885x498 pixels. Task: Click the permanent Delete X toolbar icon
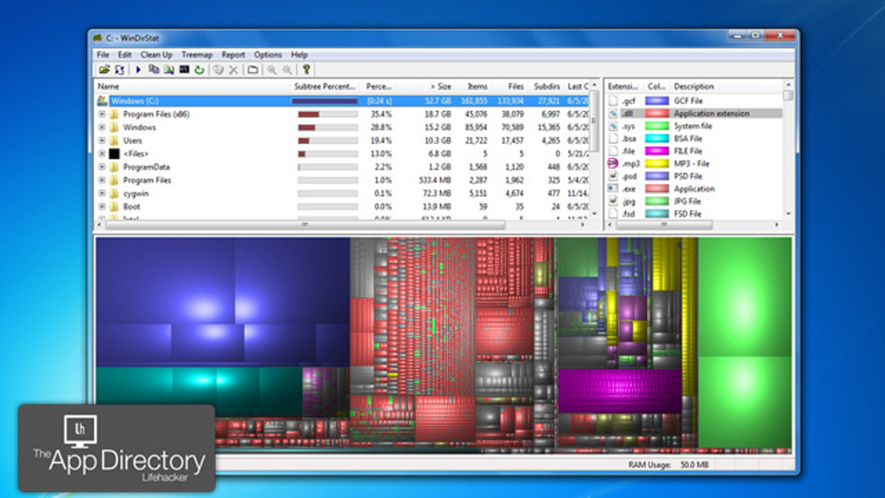point(233,70)
